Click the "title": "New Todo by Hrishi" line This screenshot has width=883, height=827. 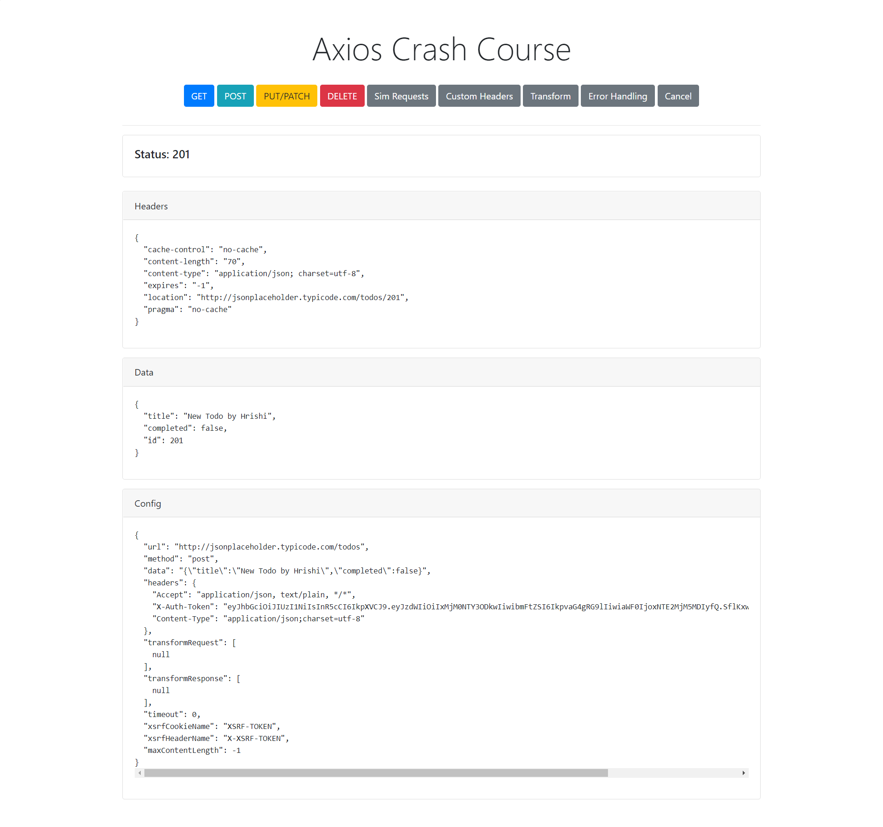pyautogui.click(x=210, y=416)
